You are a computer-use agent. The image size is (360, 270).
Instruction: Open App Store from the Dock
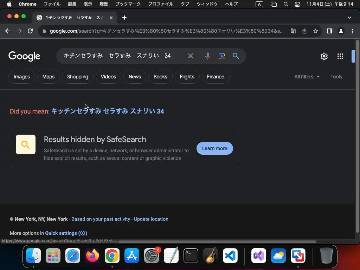(132, 256)
